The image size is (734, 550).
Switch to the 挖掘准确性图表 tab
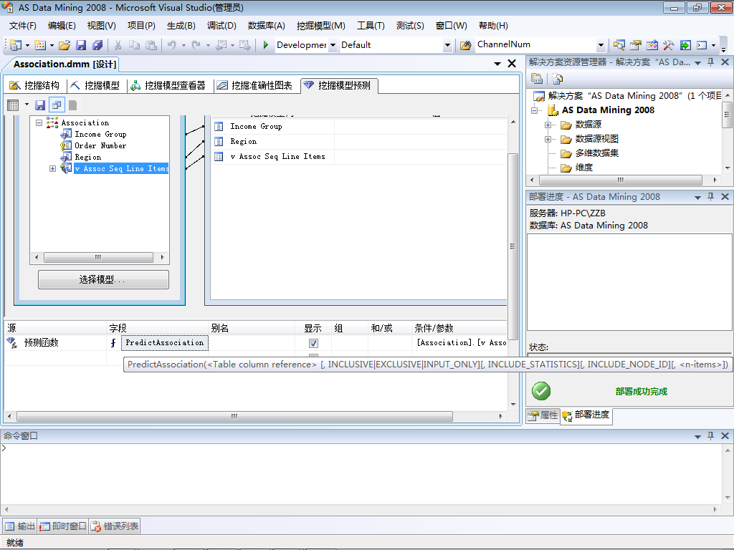[x=255, y=85]
